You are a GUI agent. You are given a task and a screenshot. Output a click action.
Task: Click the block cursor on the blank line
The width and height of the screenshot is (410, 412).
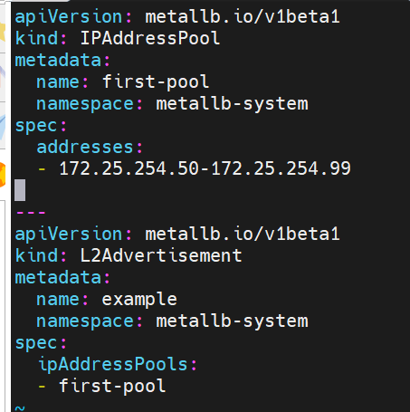20,190
